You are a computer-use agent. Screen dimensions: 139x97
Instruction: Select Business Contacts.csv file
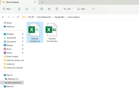(x=35, y=32)
